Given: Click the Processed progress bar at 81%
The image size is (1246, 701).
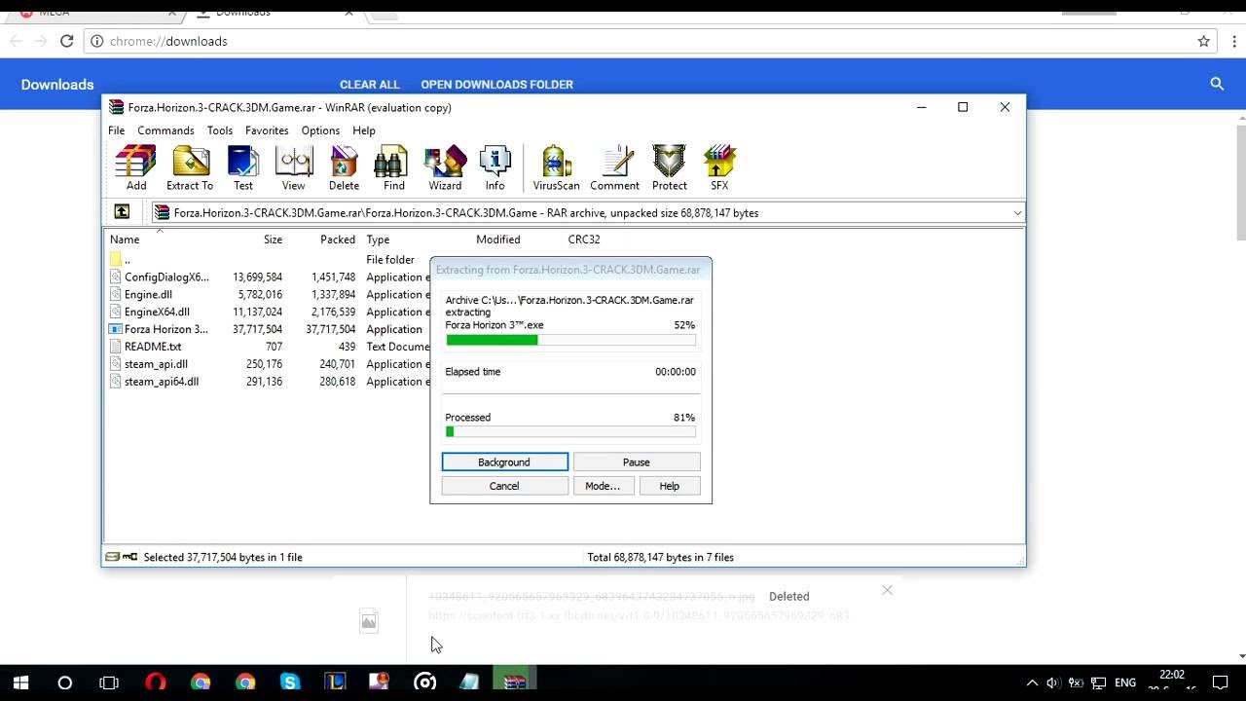Looking at the screenshot, I should pos(570,431).
